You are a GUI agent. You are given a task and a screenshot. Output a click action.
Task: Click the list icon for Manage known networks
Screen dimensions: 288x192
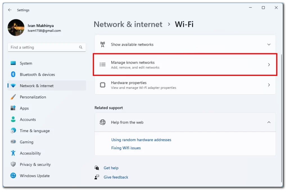tap(103, 65)
